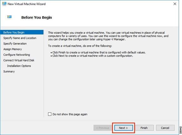Click the 'Click Next to create' bullet text
Screen dimensions: 182x135
tap(92, 56)
